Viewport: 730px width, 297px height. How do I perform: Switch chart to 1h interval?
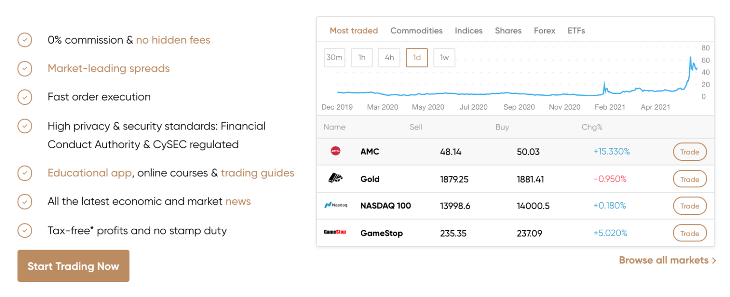tap(362, 58)
